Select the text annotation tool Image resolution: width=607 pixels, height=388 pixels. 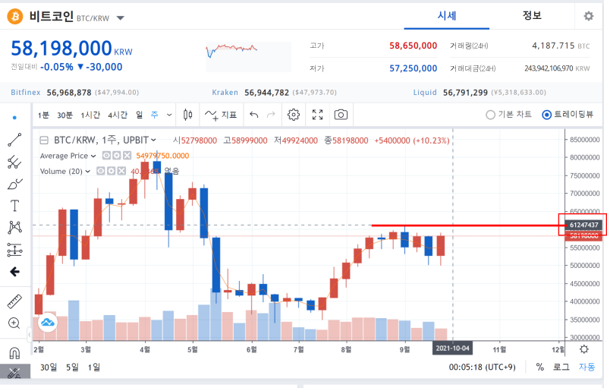click(x=14, y=206)
